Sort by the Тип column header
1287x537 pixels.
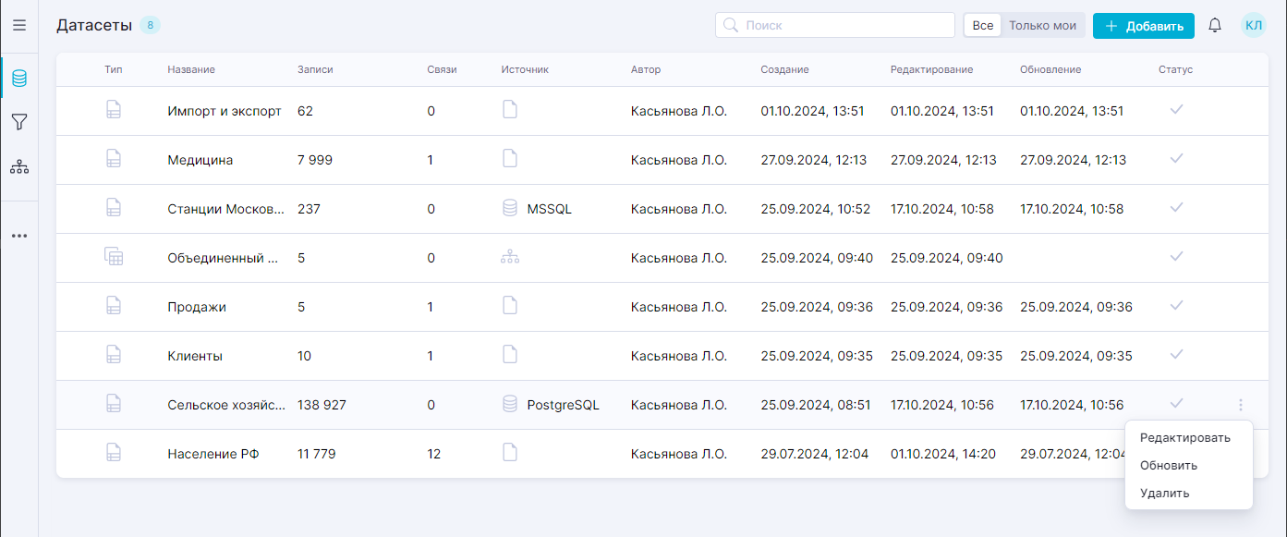(x=113, y=70)
